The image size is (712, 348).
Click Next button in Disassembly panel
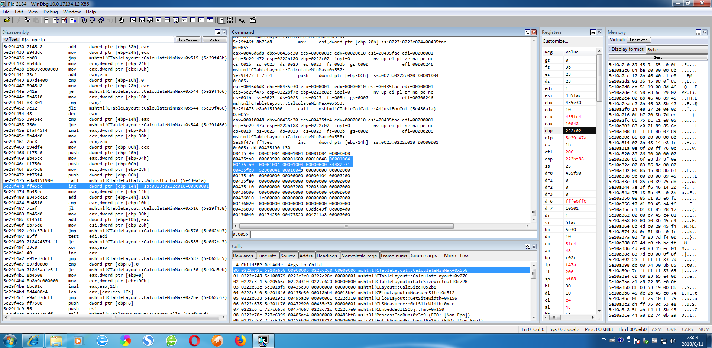[214, 39]
